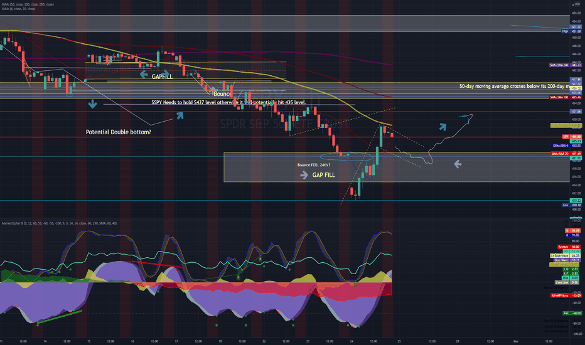Select the left arrow in the right gray zone
The width and height of the screenshot is (585, 345).
[x=458, y=164]
